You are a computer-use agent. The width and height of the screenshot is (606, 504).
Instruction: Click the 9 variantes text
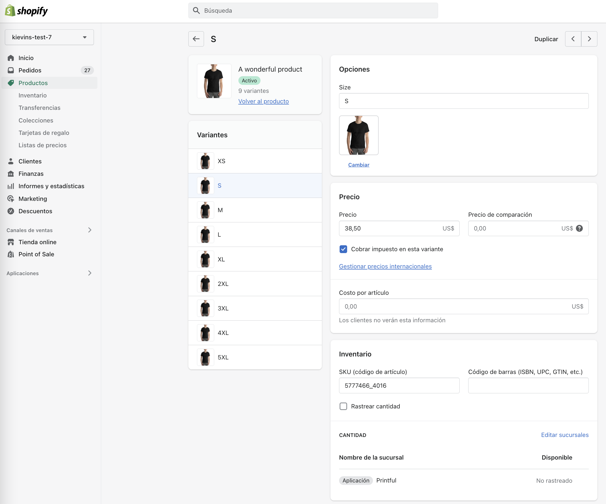[254, 91]
